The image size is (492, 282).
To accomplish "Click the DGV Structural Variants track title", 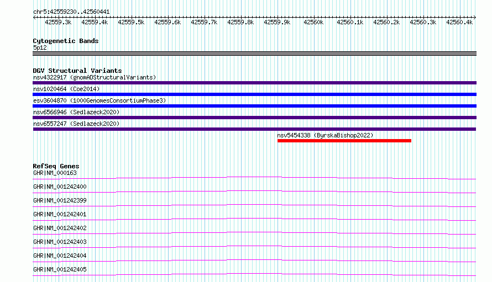I will pos(77,71).
